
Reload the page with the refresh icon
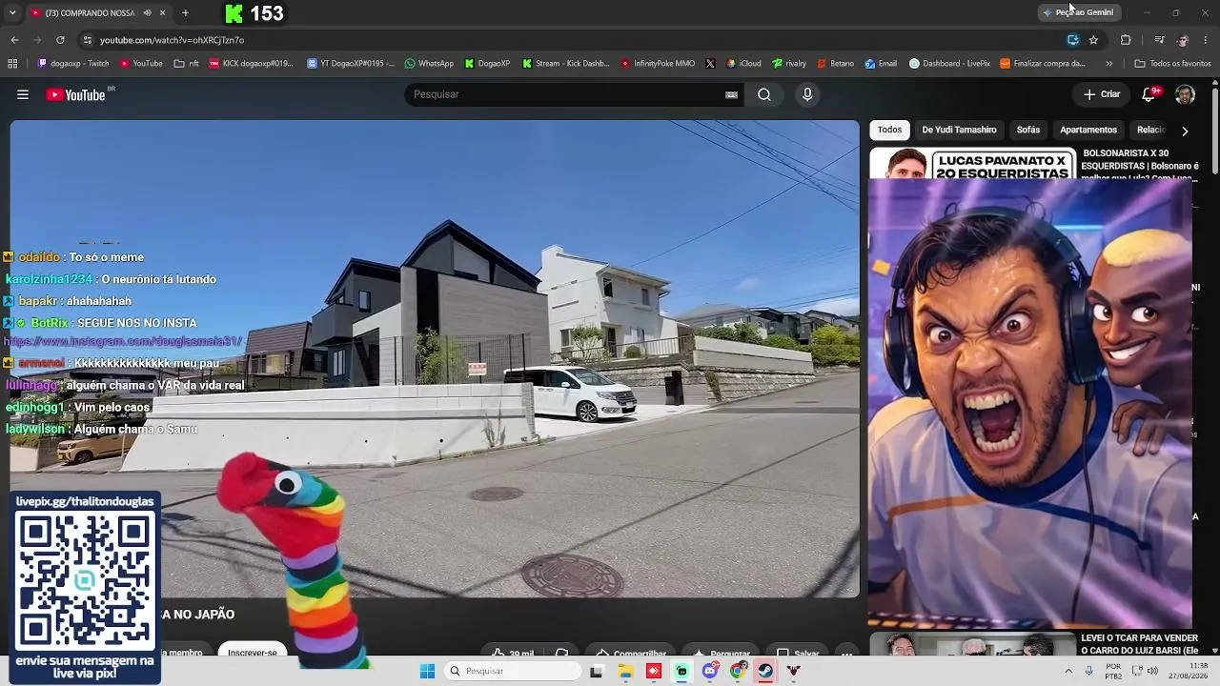pos(60,40)
